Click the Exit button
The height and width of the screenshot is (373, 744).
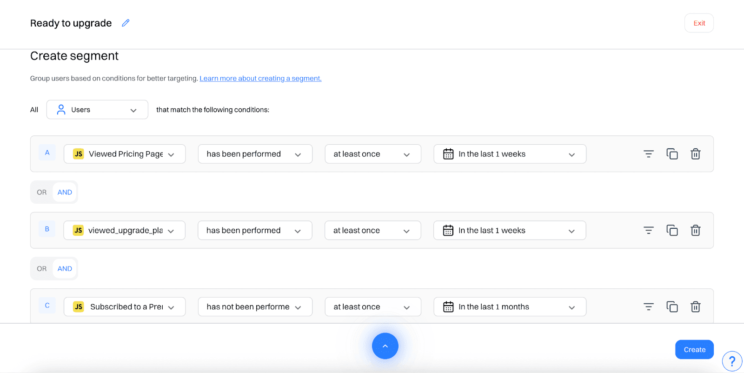699,23
